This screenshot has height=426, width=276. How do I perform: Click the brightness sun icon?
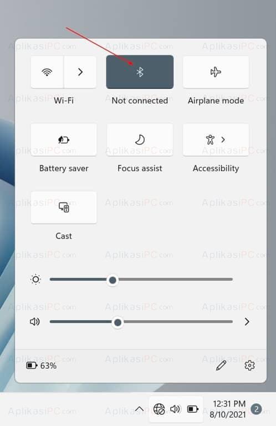click(35, 280)
